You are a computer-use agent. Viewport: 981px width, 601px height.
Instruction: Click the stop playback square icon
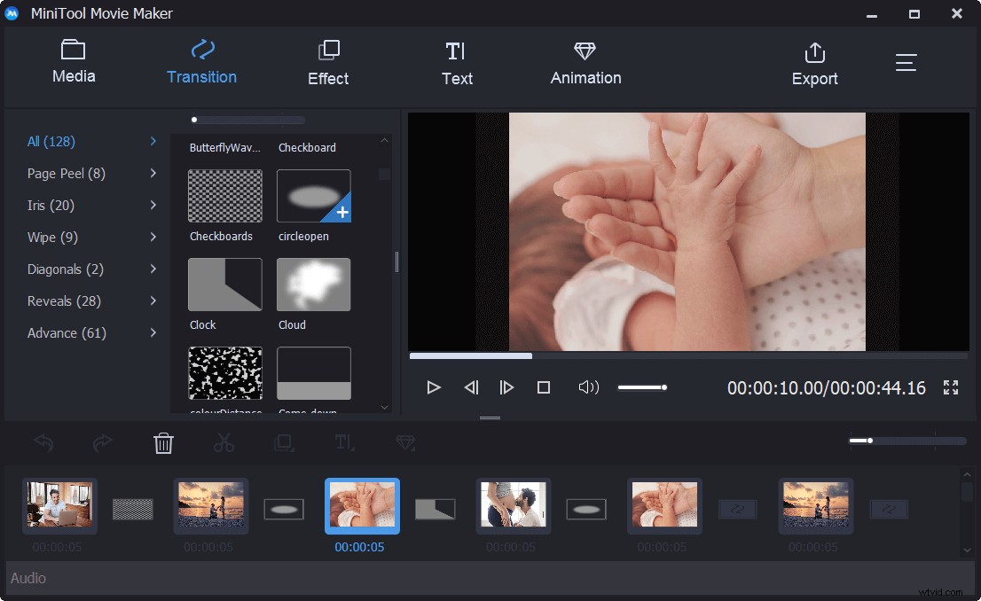coord(543,386)
